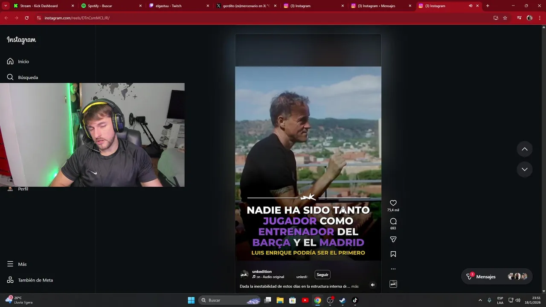Like the reel with the heart icon
546x307 pixels.
coord(393,203)
